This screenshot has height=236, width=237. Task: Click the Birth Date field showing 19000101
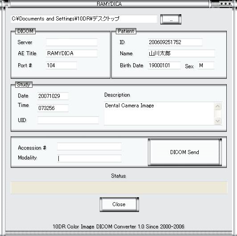(x=164, y=65)
